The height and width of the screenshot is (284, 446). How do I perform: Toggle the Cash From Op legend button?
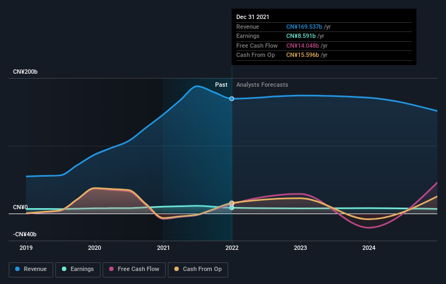(x=198, y=269)
